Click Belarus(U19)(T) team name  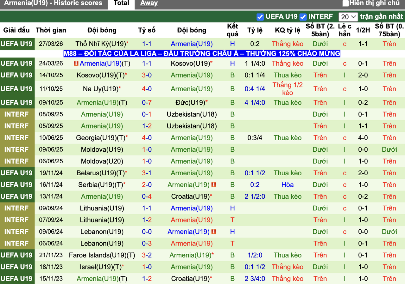101,173
